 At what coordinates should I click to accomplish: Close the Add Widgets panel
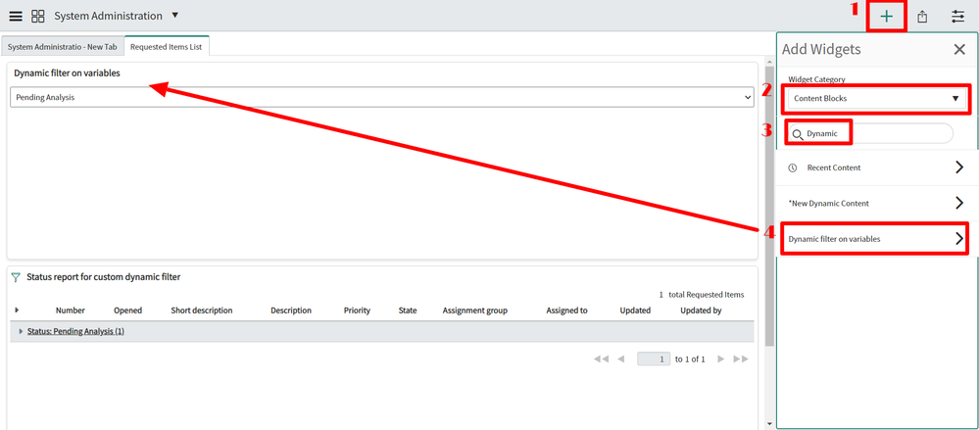click(x=959, y=49)
